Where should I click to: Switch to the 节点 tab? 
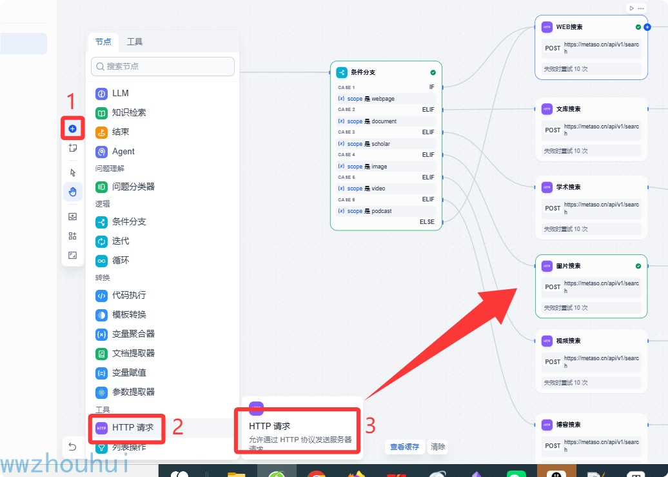coord(103,41)
